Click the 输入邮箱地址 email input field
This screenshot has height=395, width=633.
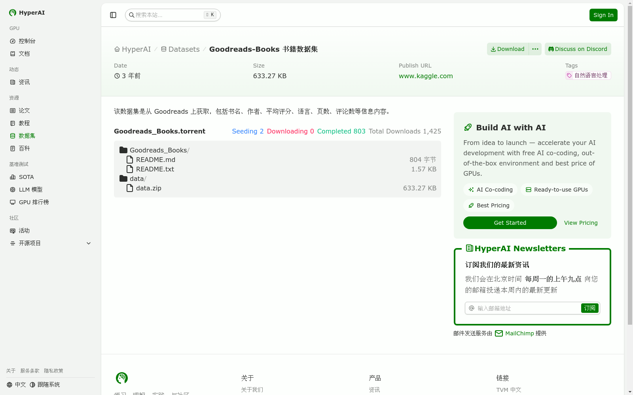pyautogui.click(x=528, y=308)
